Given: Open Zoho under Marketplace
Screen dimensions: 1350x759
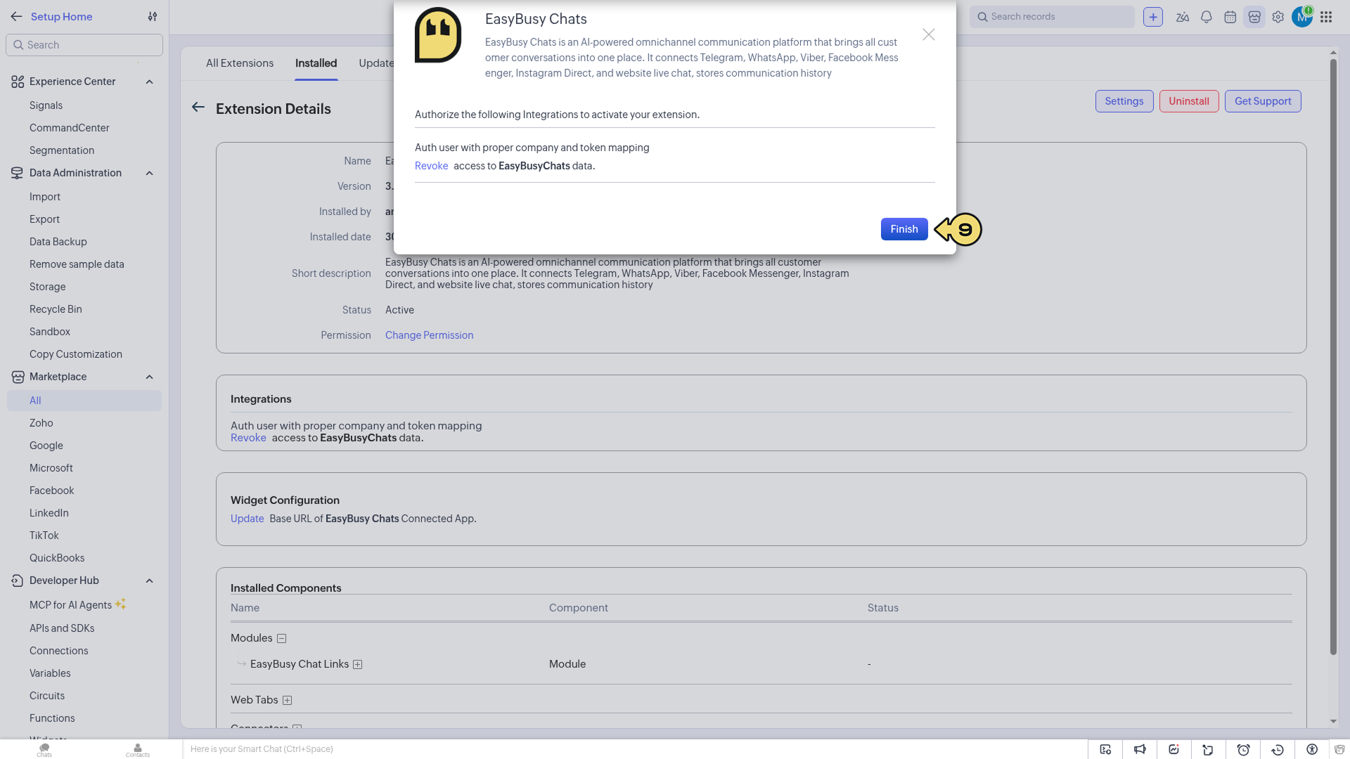Looking at the screenshot, I should 41,423.
